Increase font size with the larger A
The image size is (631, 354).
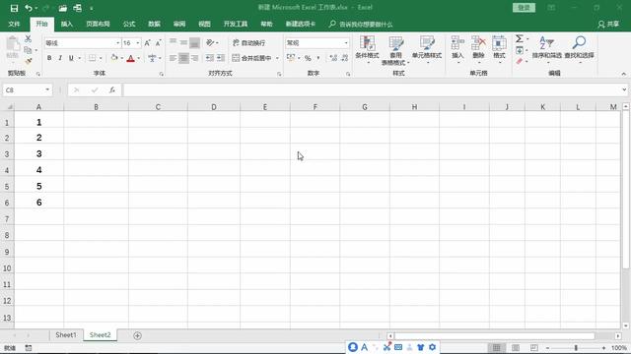coord(147,43)
